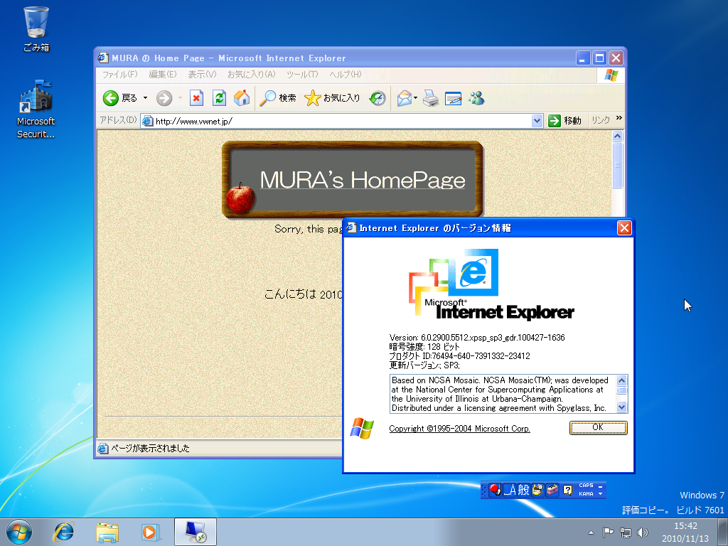Screen dimensions: 728x546
Task: Open the Windows Start orb
Action: pos(19,532)
